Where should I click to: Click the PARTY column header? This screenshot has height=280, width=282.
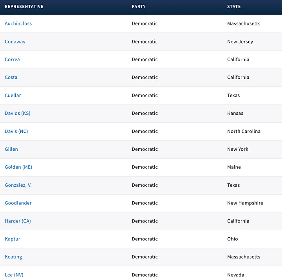click(x=139, y=7)
